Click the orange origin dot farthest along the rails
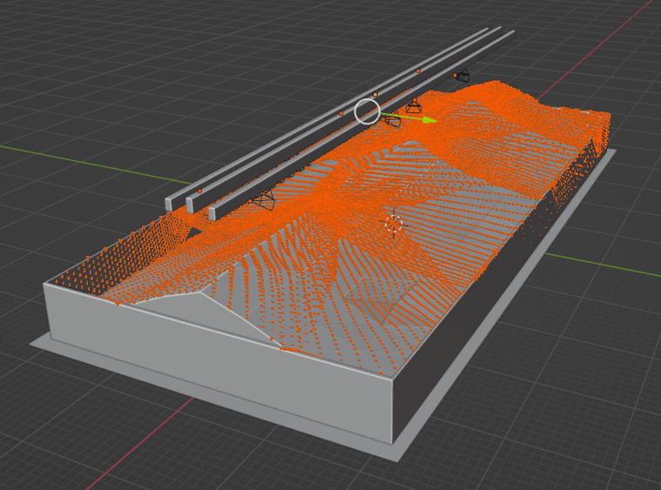 pos(418,70)
